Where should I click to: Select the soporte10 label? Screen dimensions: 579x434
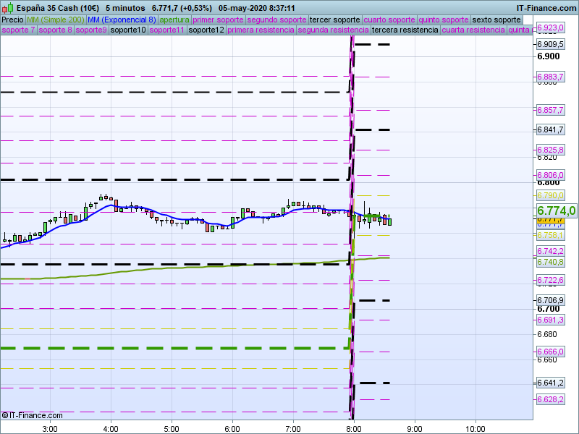click(128, 30)
